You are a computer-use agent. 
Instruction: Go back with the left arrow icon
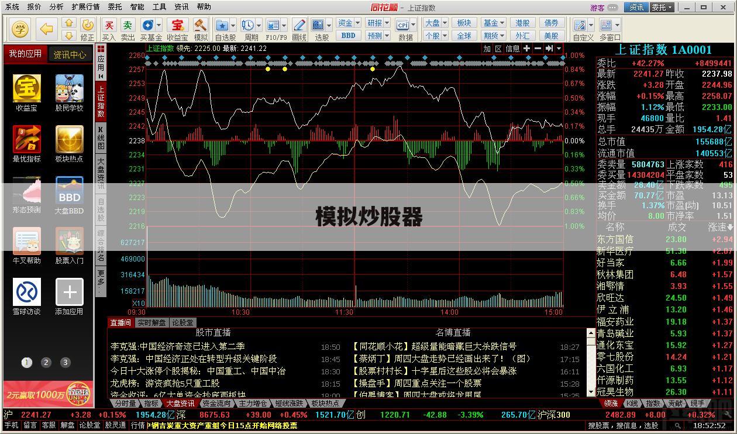coord(46,28)
